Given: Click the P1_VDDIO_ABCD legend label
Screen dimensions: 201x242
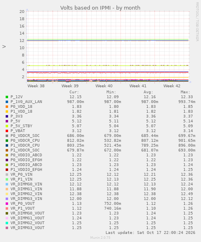Looking at the screenshot, I should pos(26,165).
